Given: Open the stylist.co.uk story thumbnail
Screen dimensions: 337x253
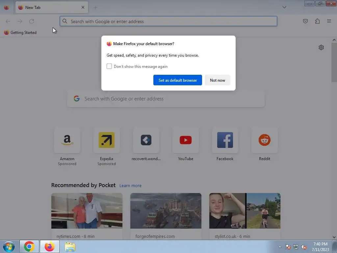Looking at the screenshot, I should click(x=245, y=211).
